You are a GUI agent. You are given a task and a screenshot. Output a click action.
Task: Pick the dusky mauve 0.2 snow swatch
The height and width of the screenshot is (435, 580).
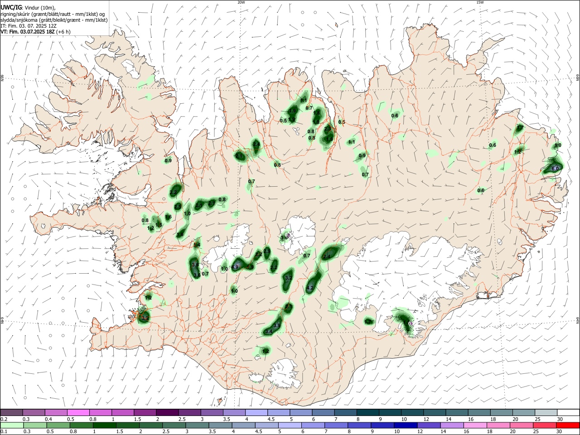[11, 413]
